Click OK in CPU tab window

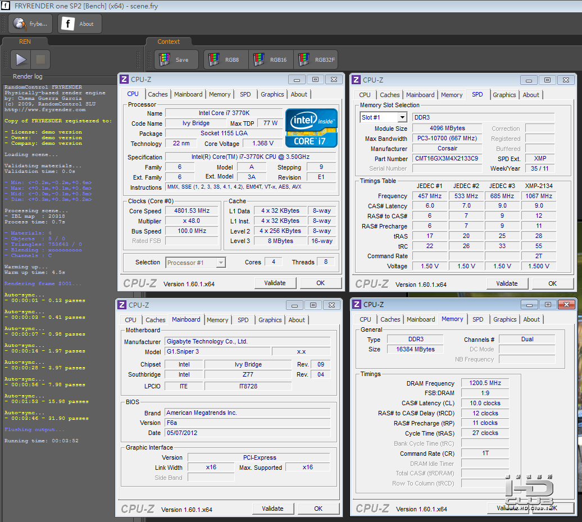(321, 283)
